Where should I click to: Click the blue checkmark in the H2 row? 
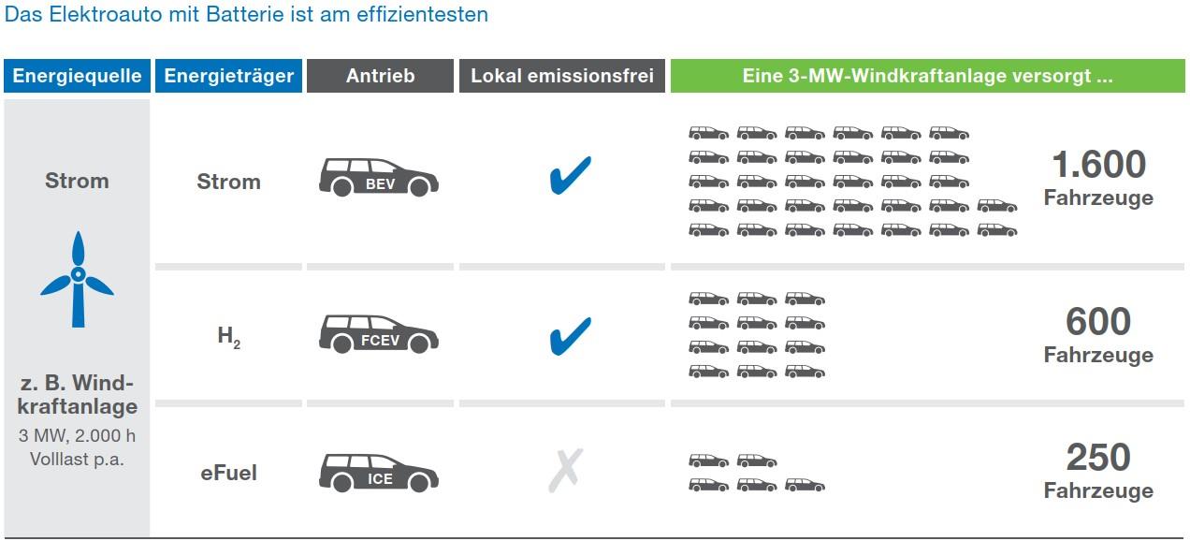pos(570,337)
